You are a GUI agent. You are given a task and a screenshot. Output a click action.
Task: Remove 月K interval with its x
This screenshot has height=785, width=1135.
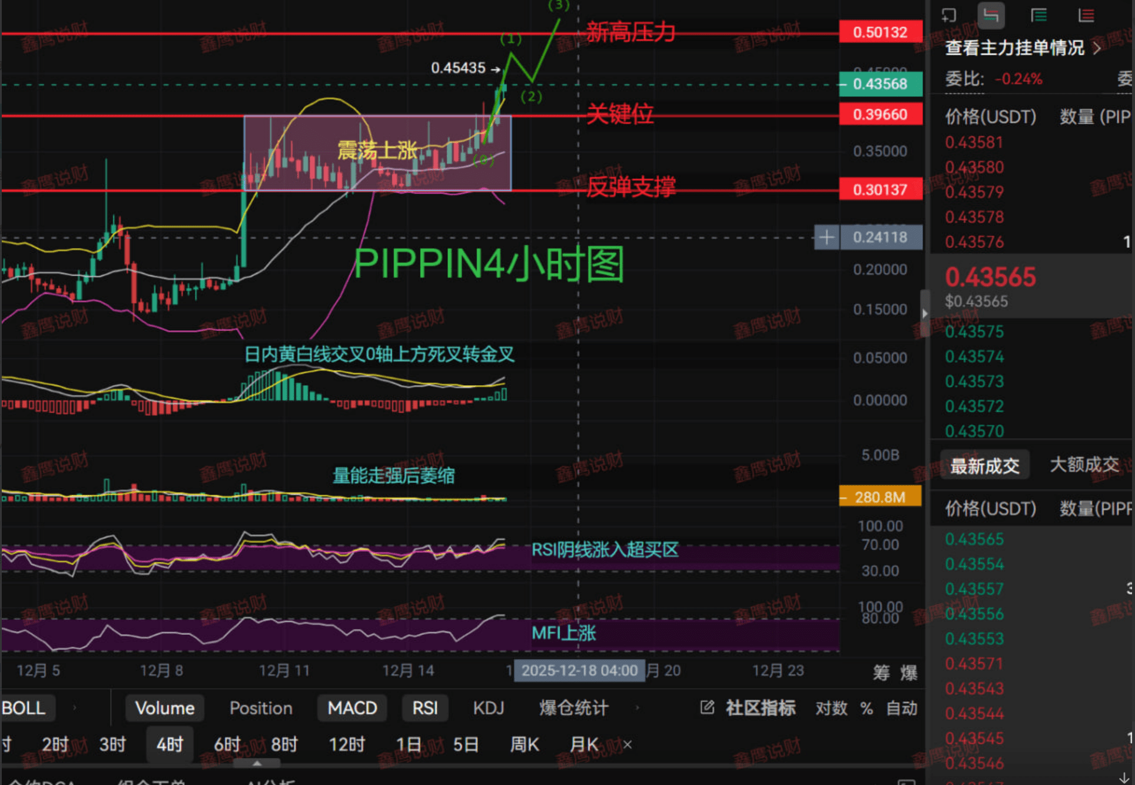click(x=628, y=745)
